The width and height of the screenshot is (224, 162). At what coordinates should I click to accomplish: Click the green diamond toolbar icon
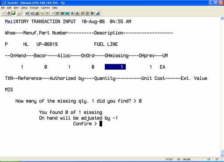(72, 13)
